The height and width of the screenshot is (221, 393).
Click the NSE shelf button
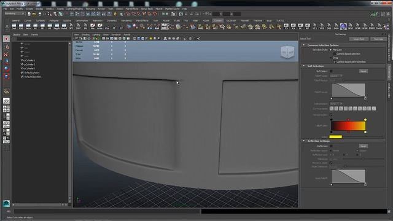tap(21, 26)
